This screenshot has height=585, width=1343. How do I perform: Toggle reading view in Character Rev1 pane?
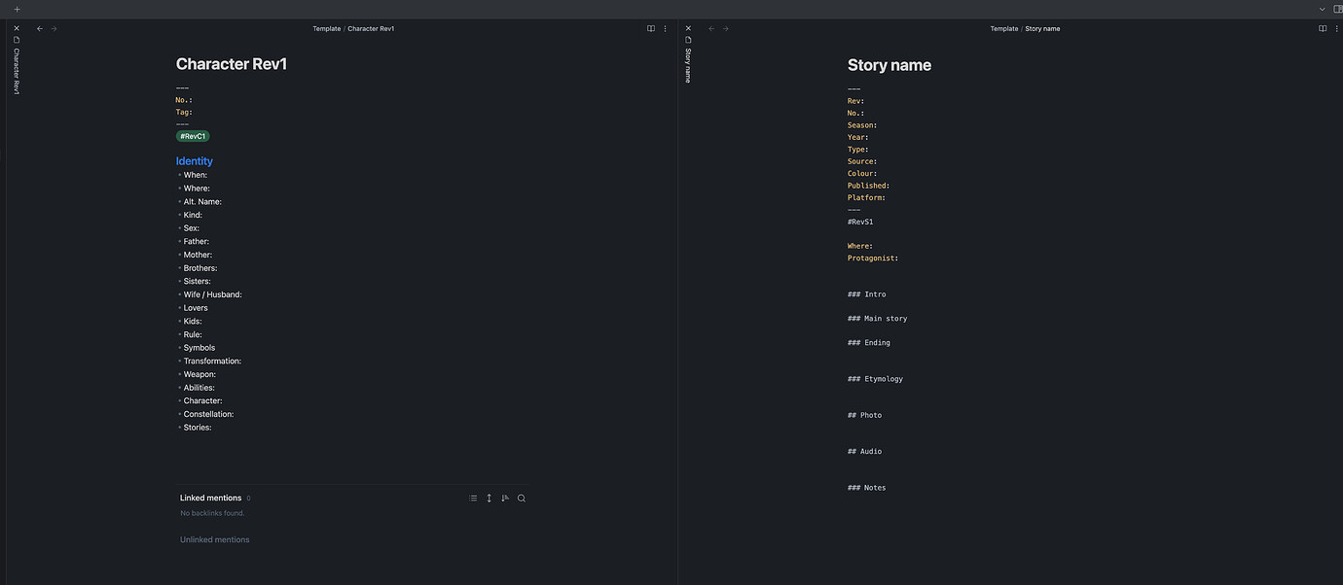click(x=650, y=28)
